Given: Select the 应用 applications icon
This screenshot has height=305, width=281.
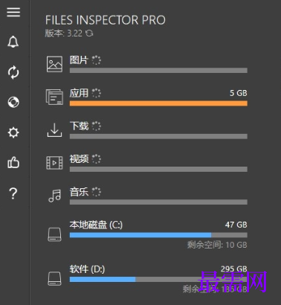Looking at the screenshot, I should [54, 97].
